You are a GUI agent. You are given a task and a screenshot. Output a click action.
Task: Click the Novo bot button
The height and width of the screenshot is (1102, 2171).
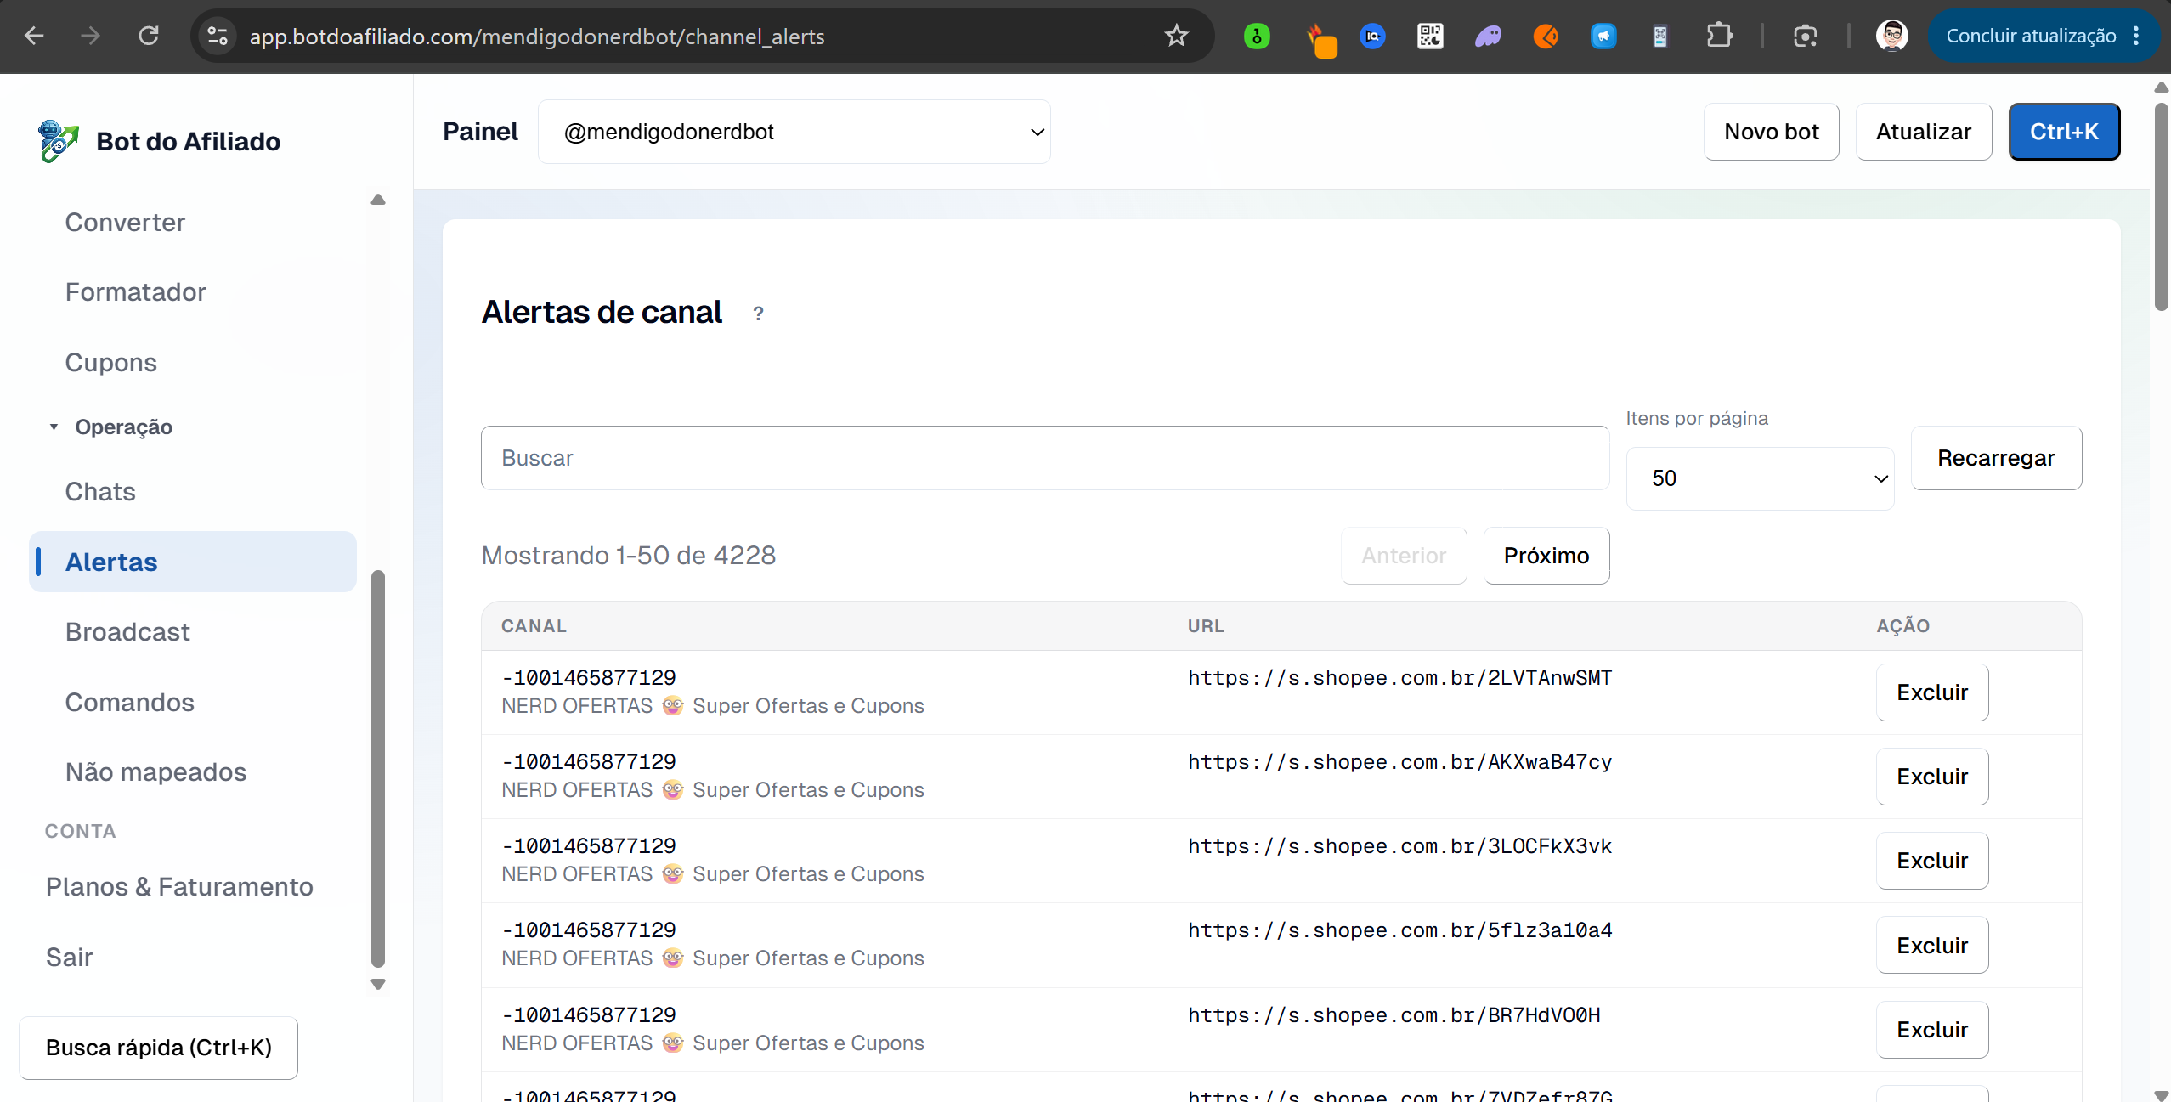1772,132
